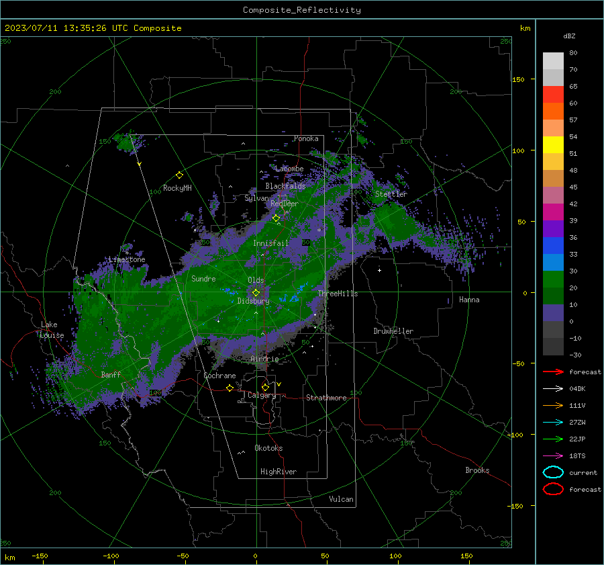
Task: Click the yellow diamond marker above Calgary label
Action: tap(265, 387)
